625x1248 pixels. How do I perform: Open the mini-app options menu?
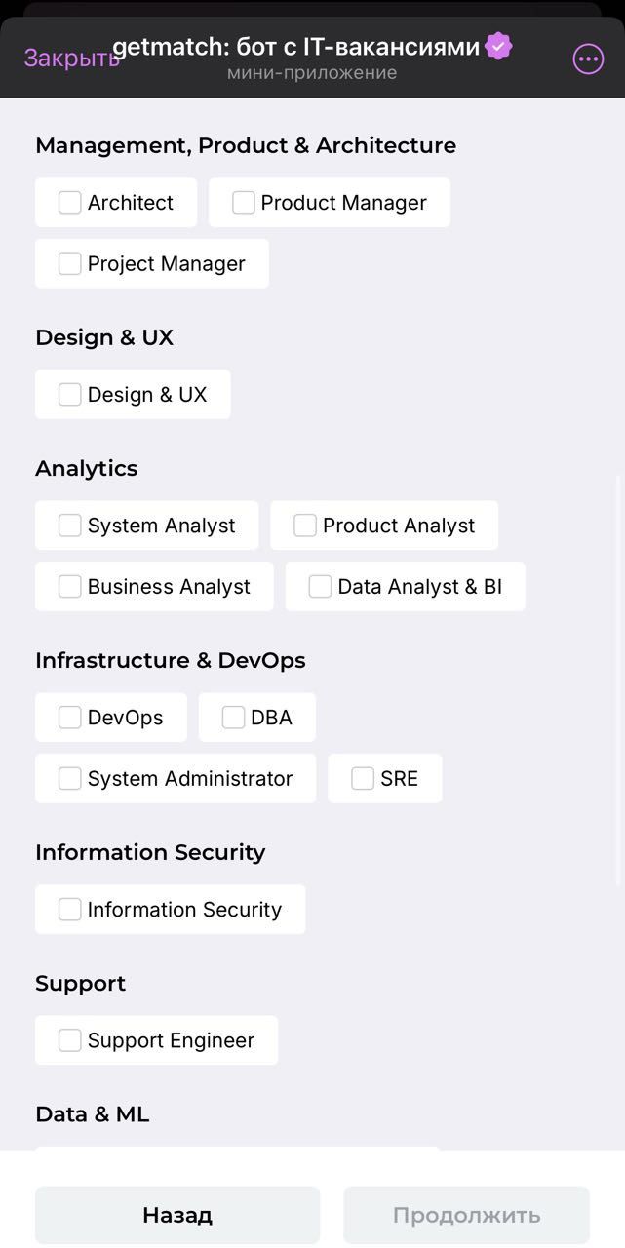588,58
